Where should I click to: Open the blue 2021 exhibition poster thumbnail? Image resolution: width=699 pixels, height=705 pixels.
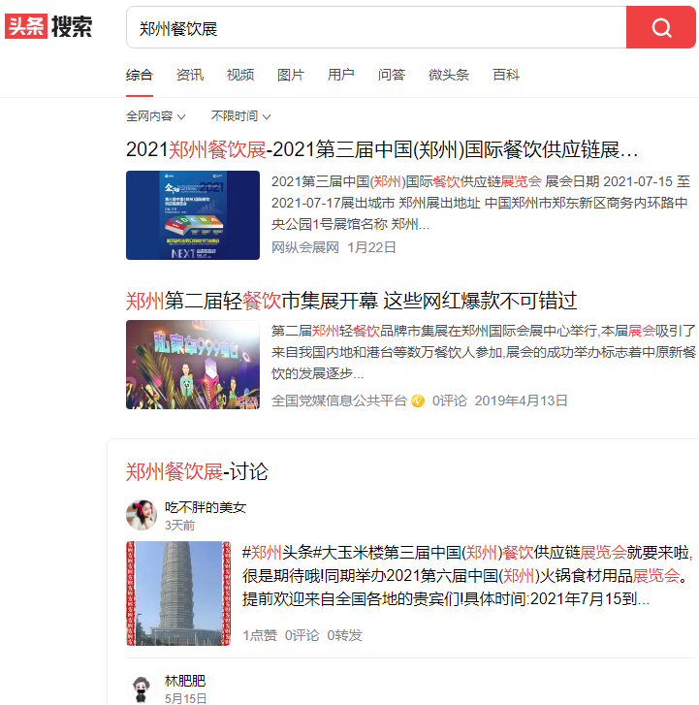(193, 215)
